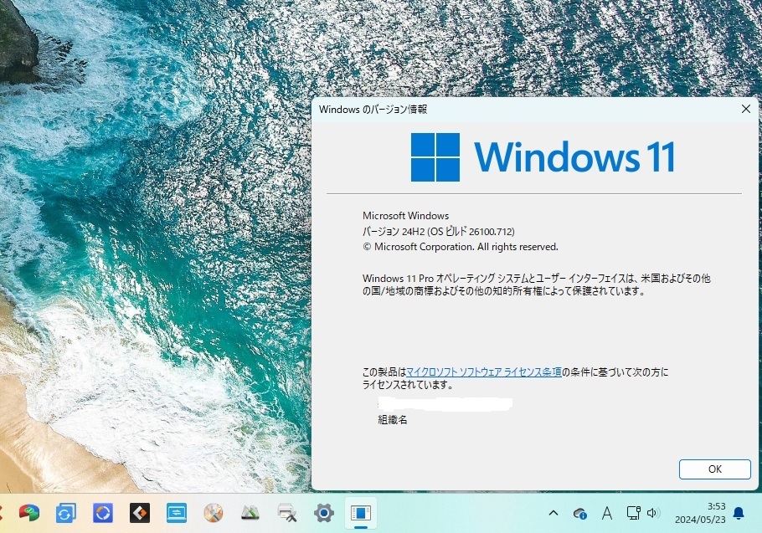This screenshot has width=762, height=533.
Task: Open the clock showing 3:53 2024/05/23
Action: coord(700,513)
